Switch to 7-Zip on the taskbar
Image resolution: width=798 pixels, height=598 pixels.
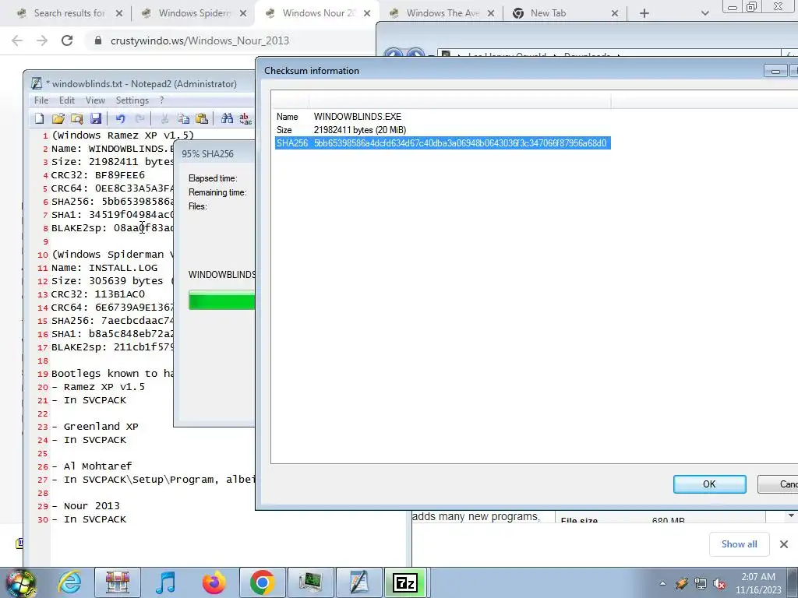click(405, 582)
